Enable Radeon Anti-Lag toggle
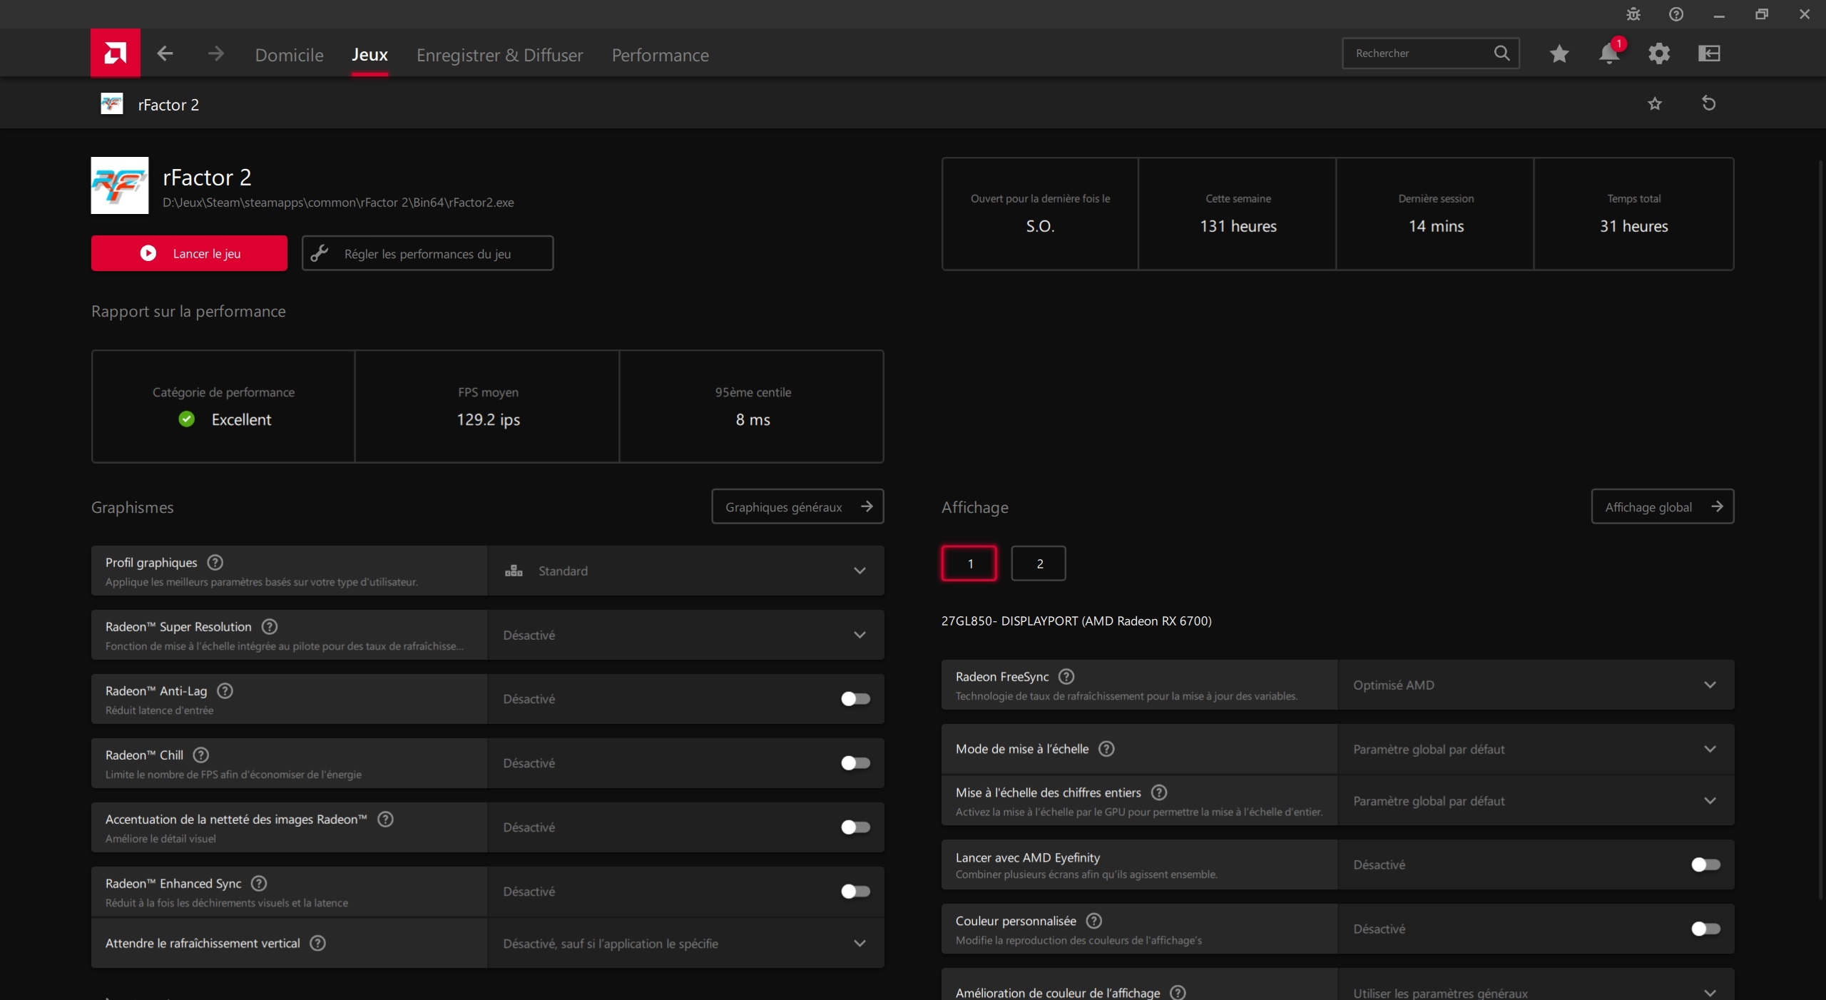Viewport: 1826px width, 1000px height. (855, 699)
